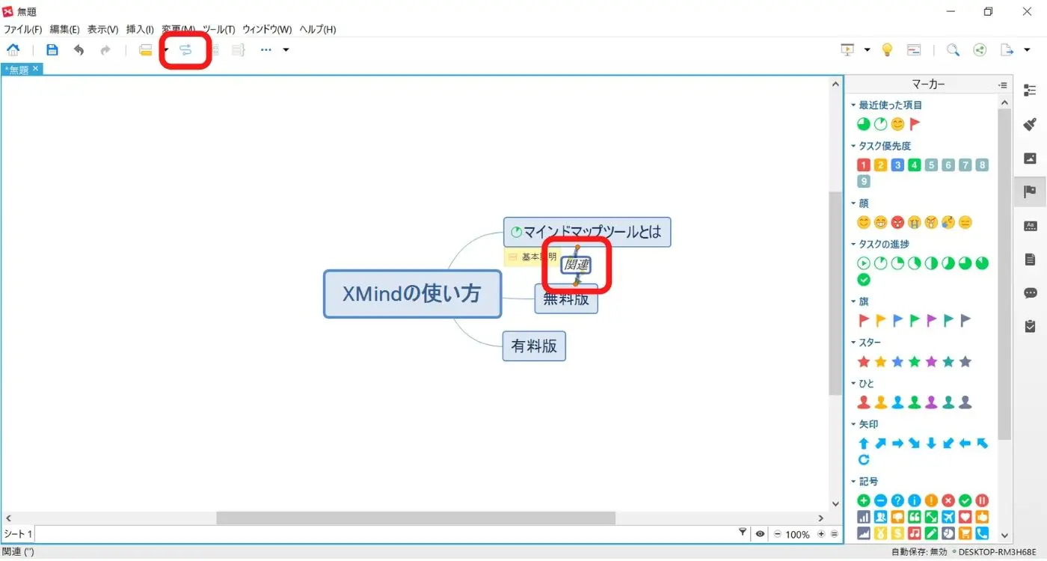
Task: Open the search icon in the toolbar
Action: [953, 49]
